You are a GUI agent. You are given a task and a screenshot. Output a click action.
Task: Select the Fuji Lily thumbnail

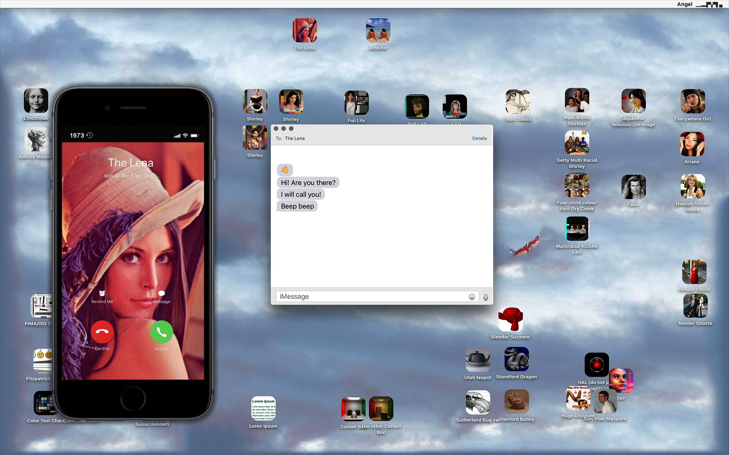356,103
